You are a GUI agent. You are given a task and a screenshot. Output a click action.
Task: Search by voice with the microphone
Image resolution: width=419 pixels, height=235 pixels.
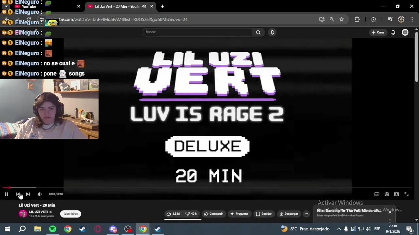(272, 32)
